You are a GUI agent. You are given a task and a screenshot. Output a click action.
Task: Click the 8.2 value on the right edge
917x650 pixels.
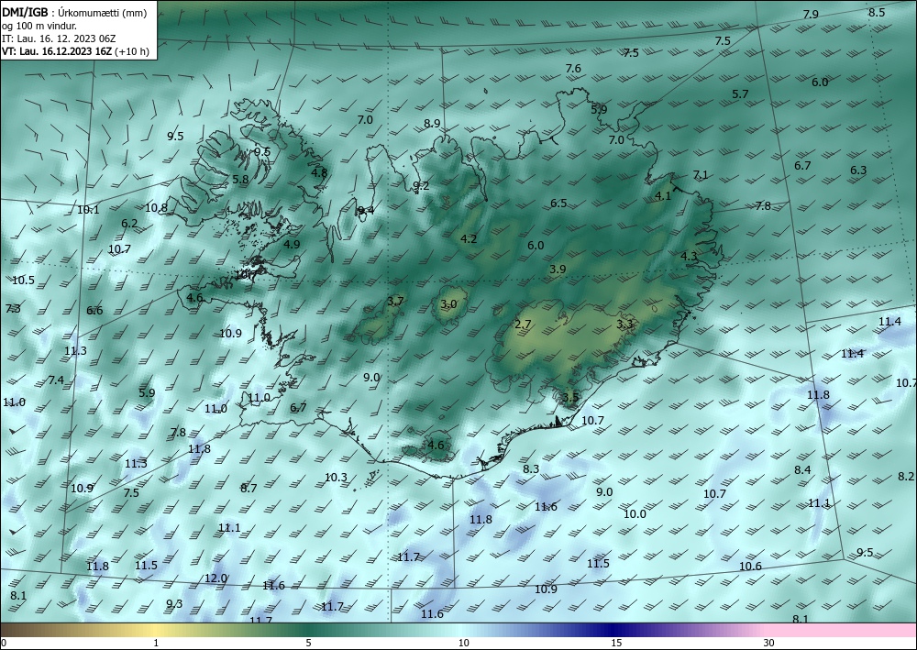[906, 477]
